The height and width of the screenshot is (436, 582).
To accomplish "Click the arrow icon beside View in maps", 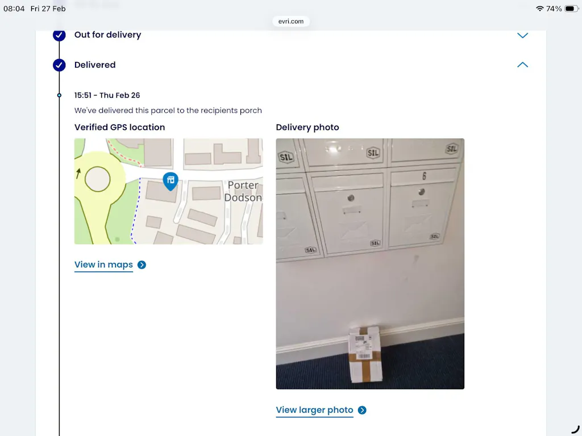I will 142,265.
